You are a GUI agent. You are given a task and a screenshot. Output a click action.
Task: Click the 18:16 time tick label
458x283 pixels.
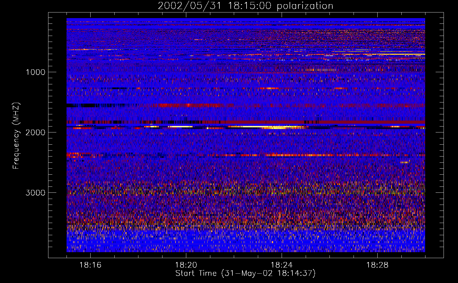pos(90,265)
